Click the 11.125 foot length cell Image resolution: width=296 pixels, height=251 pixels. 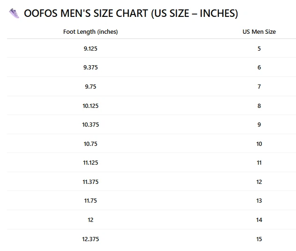pyautogui.click(x=90, y=163)
